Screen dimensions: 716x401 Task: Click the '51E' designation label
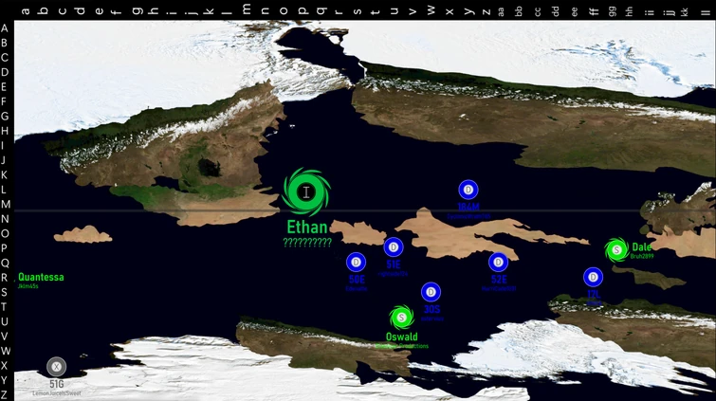394,264
